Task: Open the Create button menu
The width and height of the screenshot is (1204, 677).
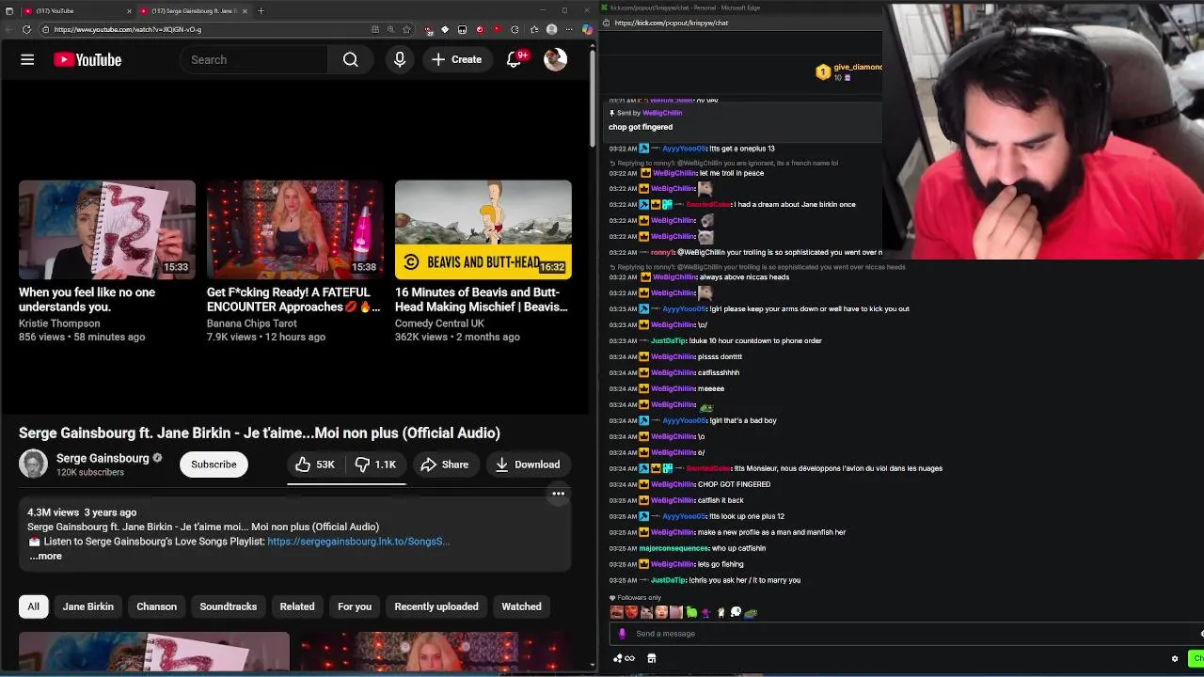Action: tap(456, 59)
